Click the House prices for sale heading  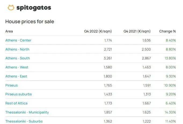tap(30, 21)
